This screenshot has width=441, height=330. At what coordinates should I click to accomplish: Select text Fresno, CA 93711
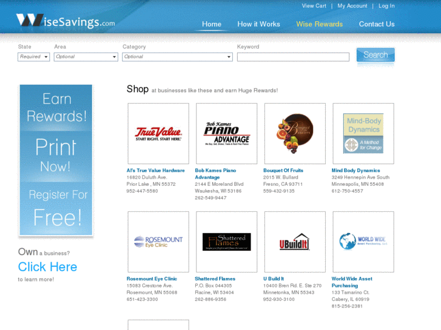click(x=283, y=184)
